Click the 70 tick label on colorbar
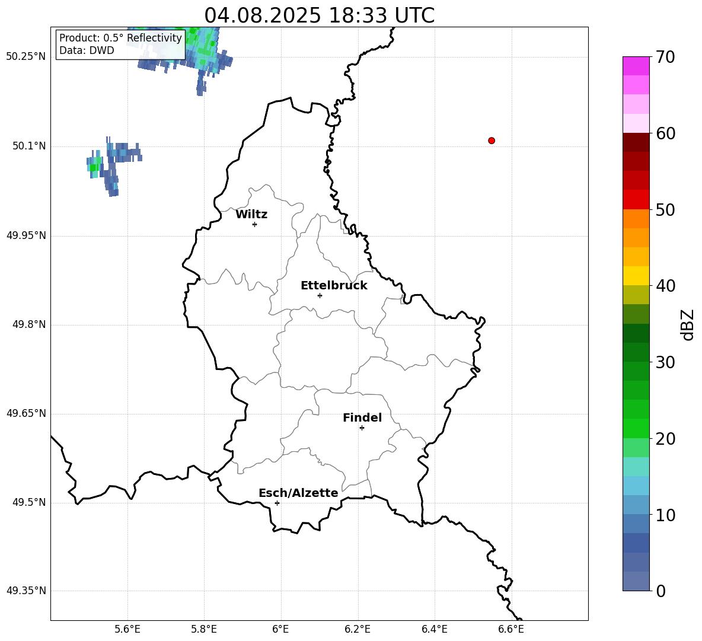The height and width of the screenshot is (641, 702). (x=665, y=58)
